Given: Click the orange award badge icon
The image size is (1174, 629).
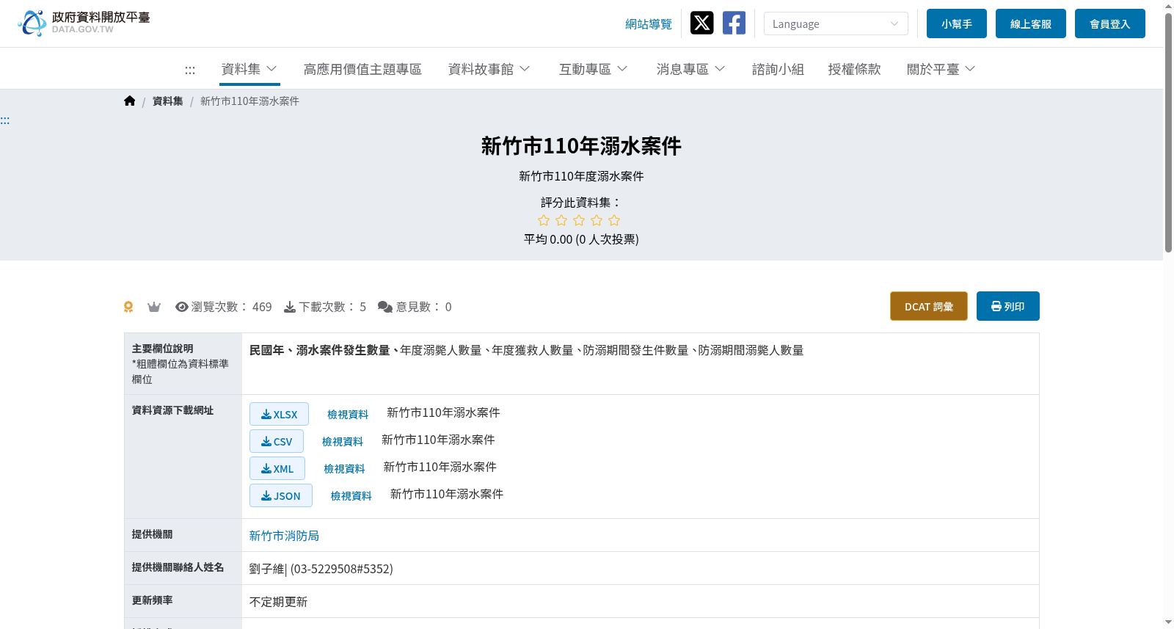Looking at the screenshot, I should [128, 307].
